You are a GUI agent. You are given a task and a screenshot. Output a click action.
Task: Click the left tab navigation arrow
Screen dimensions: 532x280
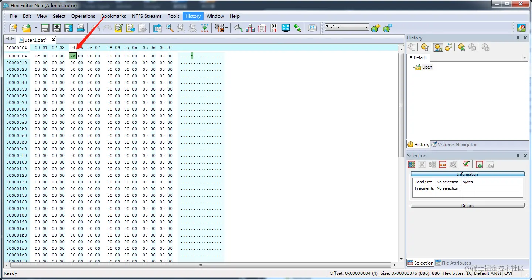tap(7, 39)
